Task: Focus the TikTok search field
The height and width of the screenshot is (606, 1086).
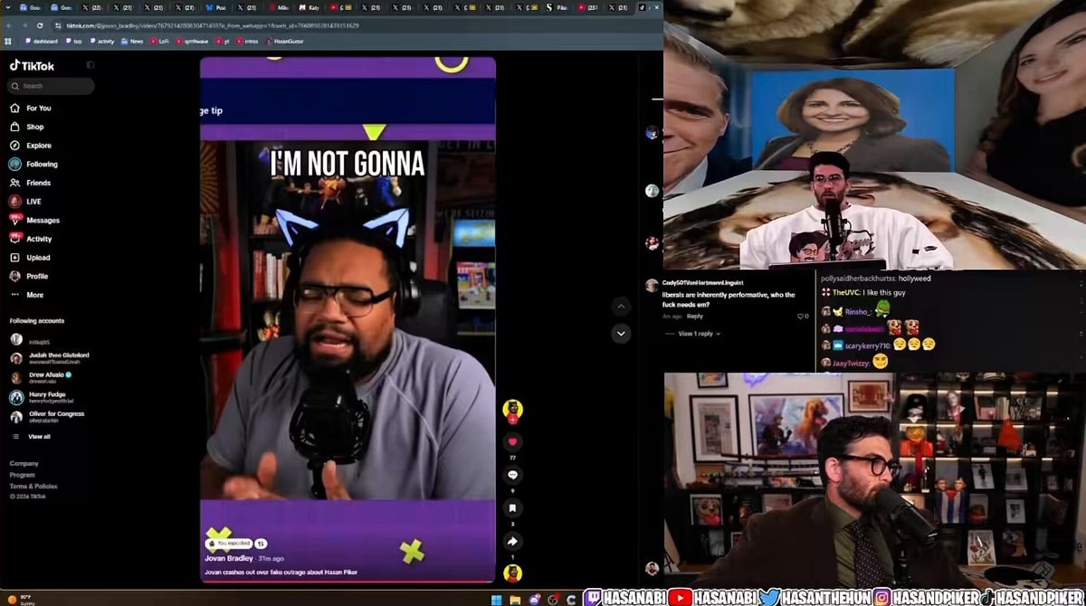Action: pos(51,86)
